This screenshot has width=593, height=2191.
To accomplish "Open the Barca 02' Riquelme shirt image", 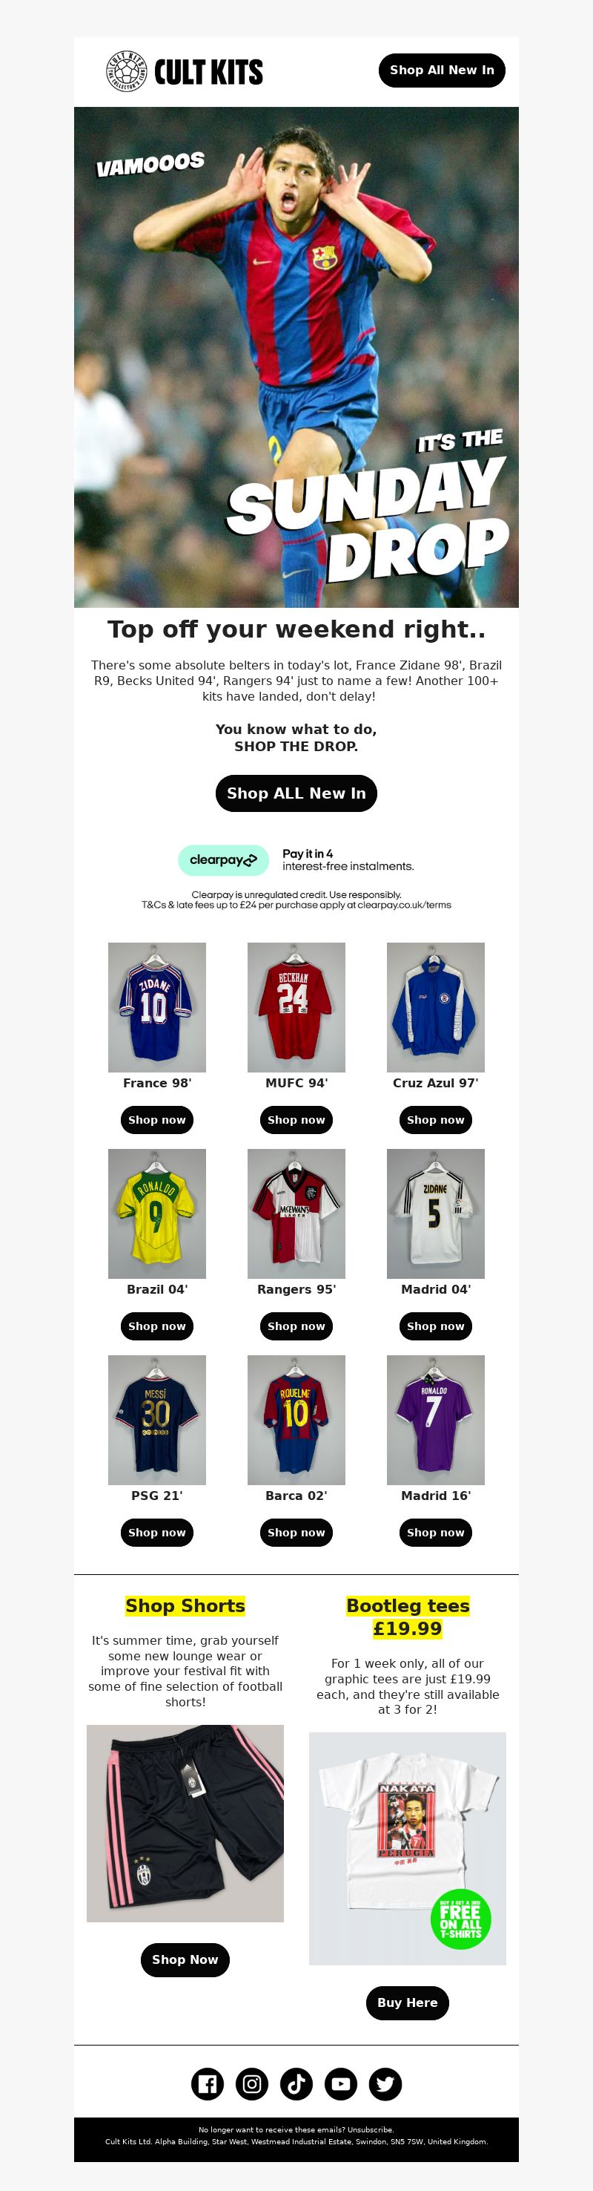I will coord(296,1420).
